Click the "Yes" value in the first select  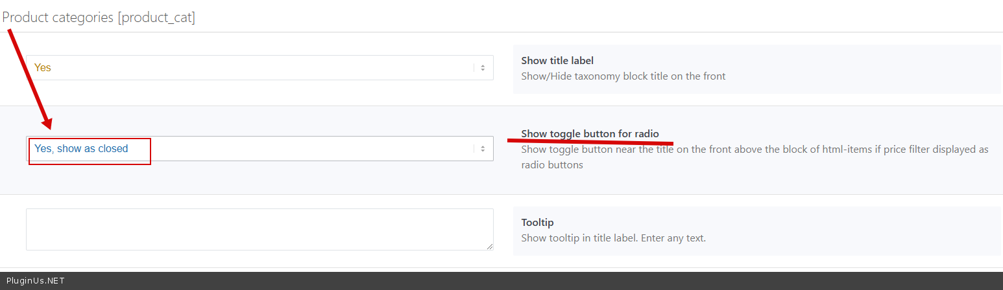(x=43, y=67)
